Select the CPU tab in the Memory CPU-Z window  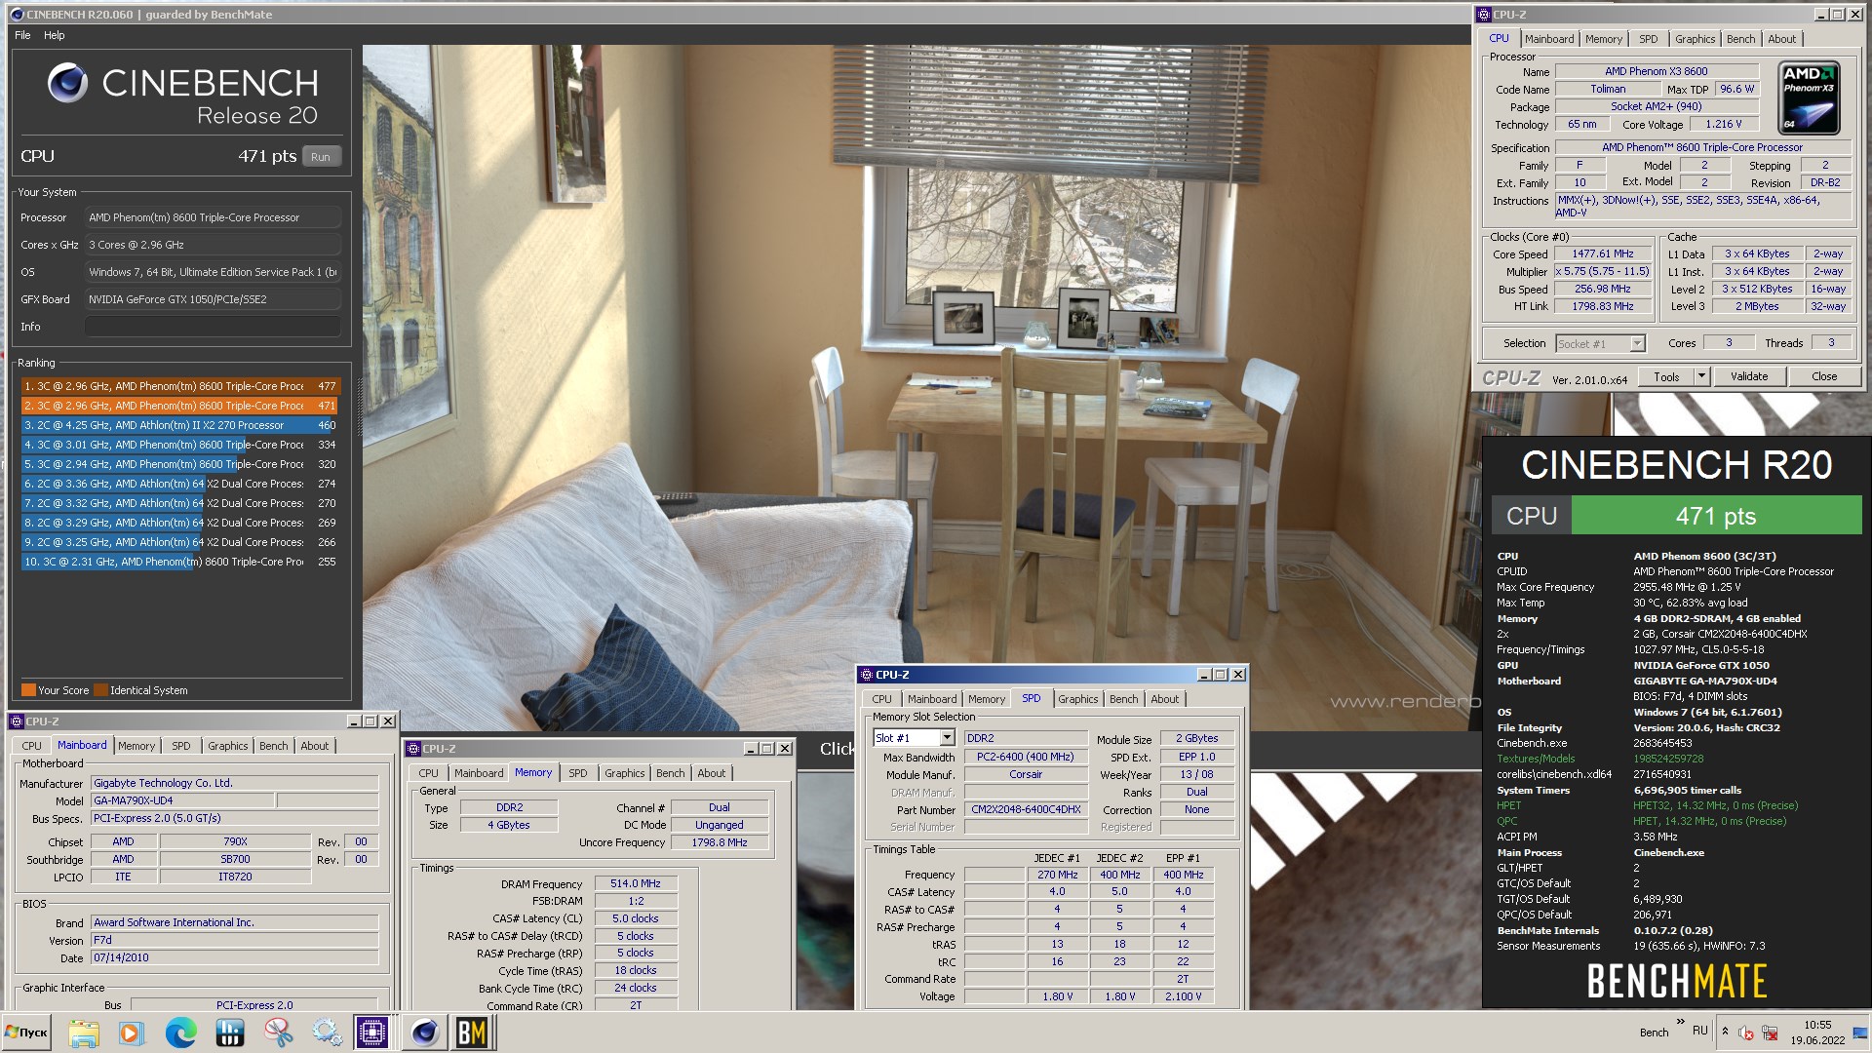(428, 773)
